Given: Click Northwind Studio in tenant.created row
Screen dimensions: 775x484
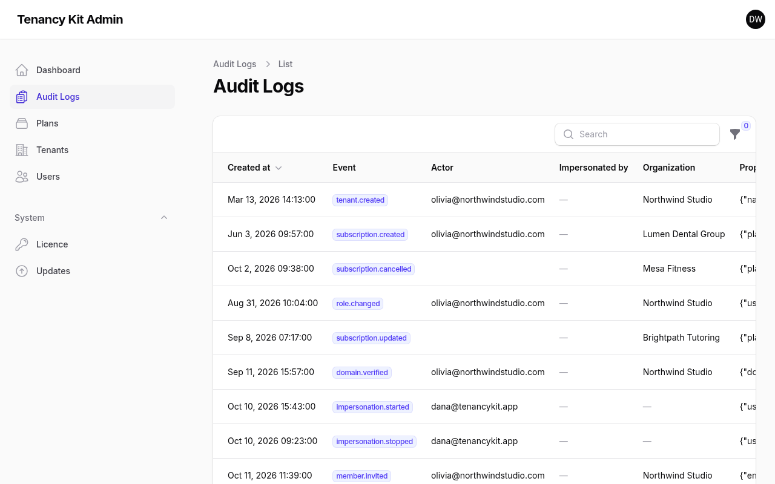Looking at the screenshot, I should [x=678, y=200].
